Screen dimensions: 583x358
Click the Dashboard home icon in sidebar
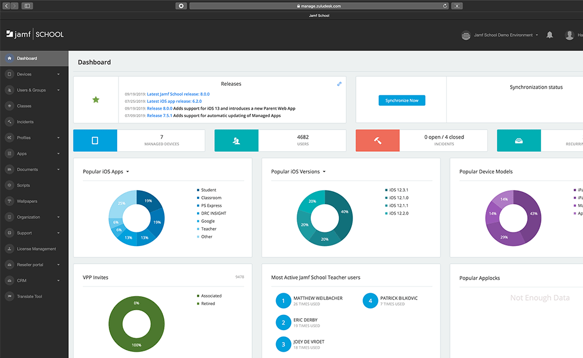tap(9, 58)
